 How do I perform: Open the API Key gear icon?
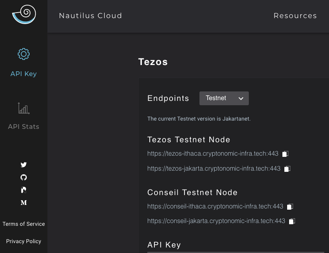(x=24, y=54)
